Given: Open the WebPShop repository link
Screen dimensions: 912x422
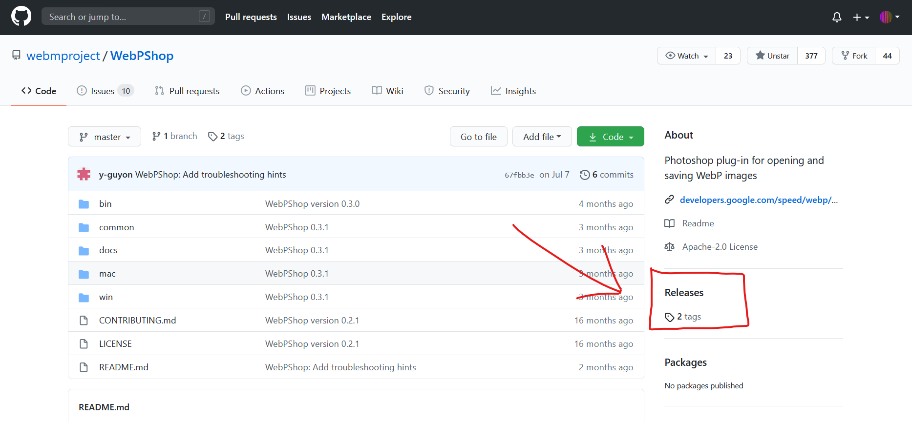Looking at the screenshot, I should point(142,56).
